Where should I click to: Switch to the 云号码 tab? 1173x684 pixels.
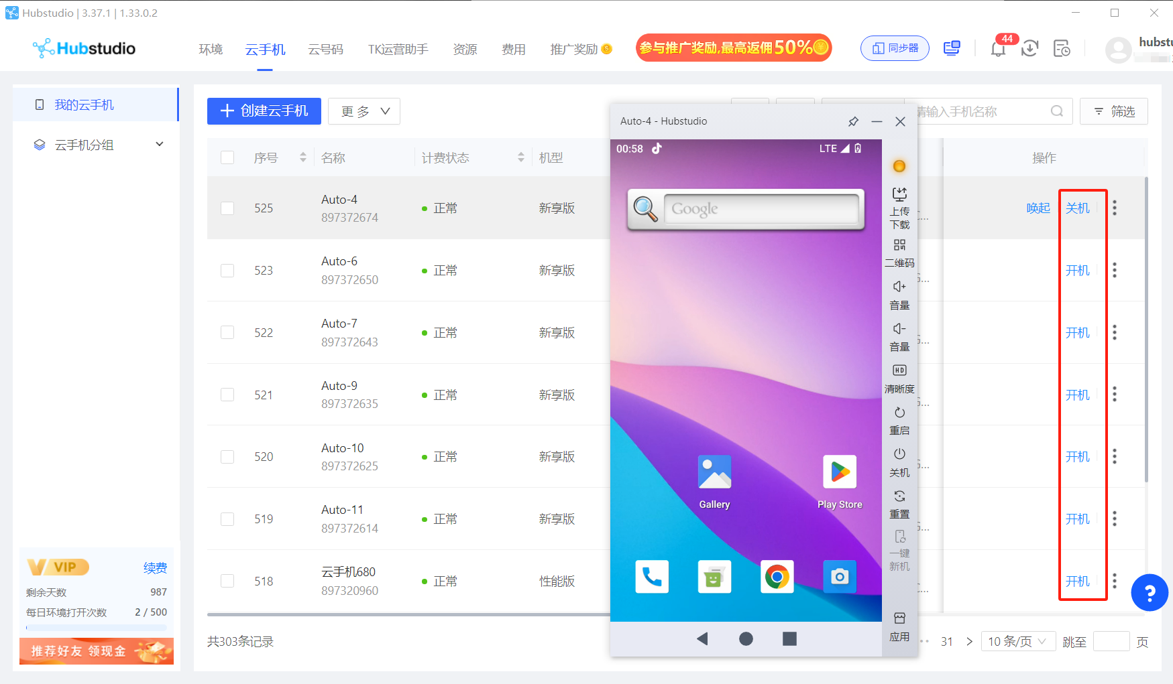point(325,50)
